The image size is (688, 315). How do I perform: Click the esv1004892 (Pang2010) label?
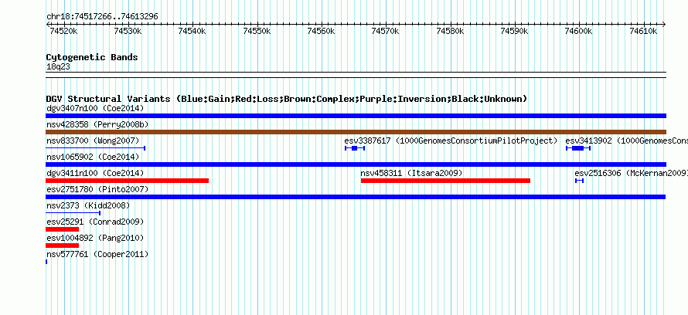click(x=95, y=238)
